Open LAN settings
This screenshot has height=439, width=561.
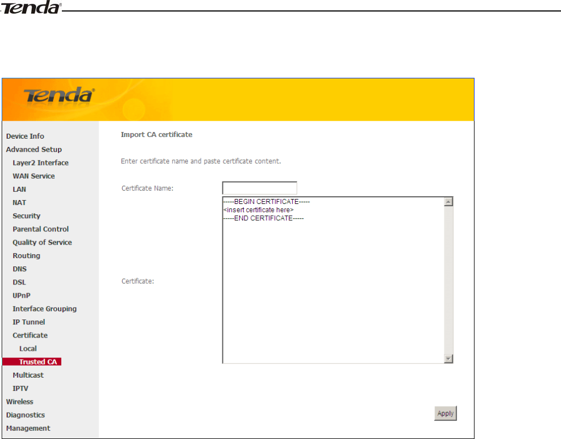point(19,189)
